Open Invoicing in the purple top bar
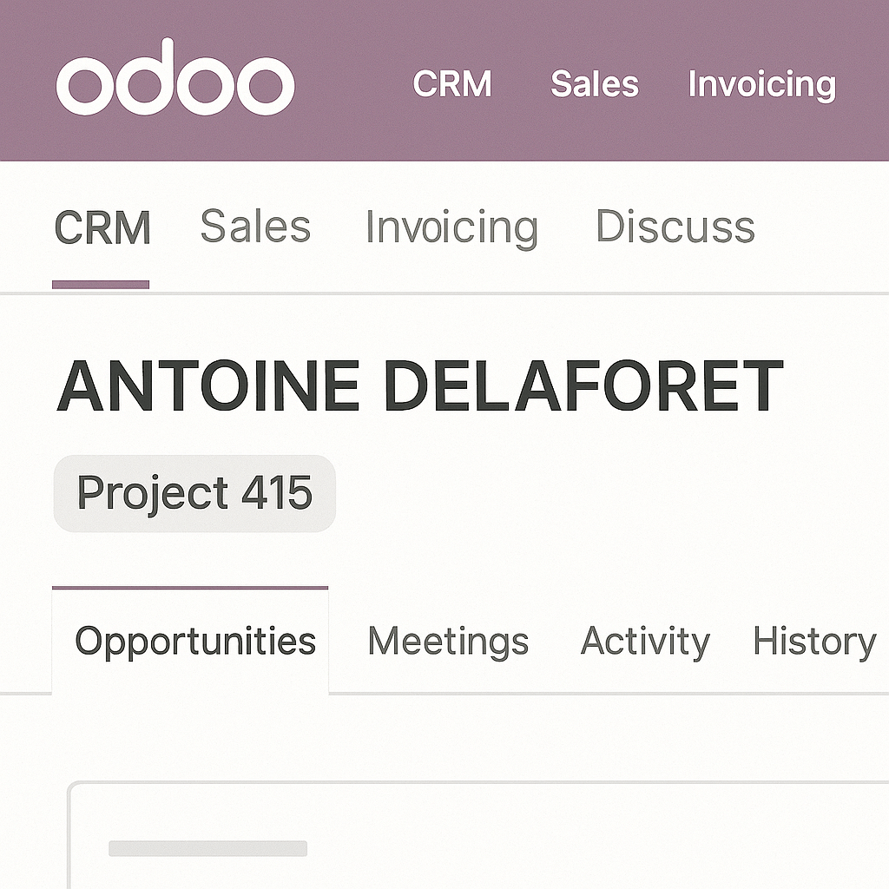Image resolution: width=889 pixels, height=889 pixels. point(761,85)
